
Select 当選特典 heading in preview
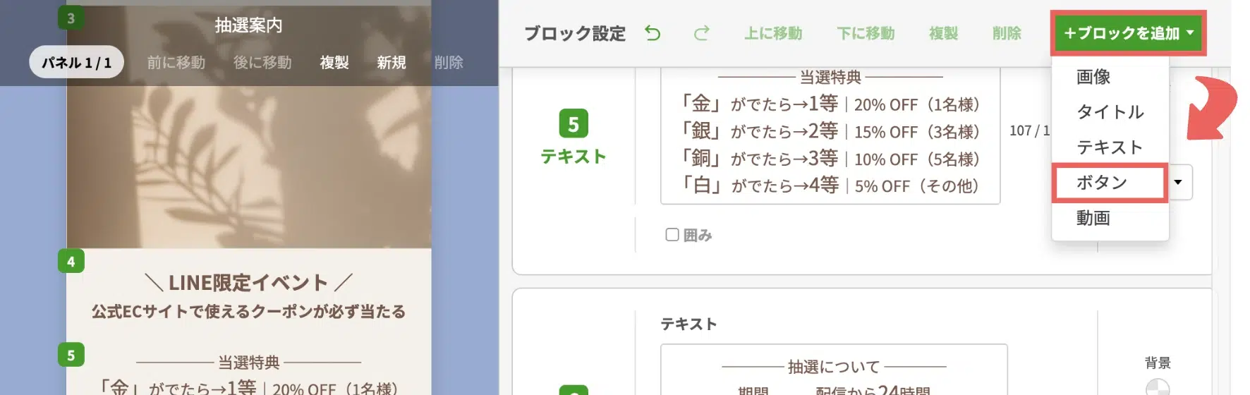tap(249, 363)
